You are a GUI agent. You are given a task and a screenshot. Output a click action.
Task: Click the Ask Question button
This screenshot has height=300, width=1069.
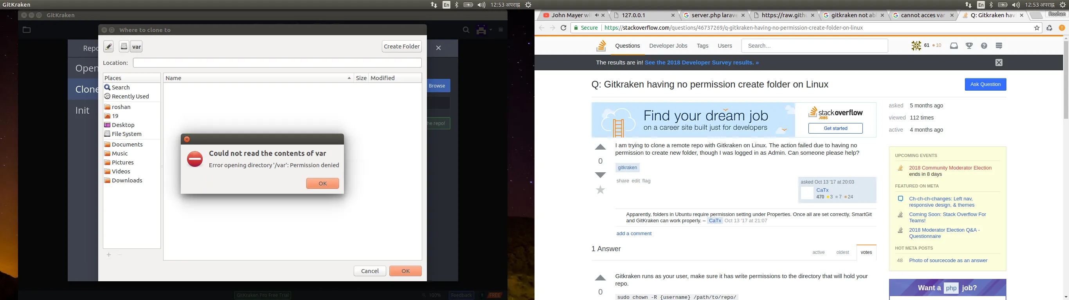tap(985, 84)
